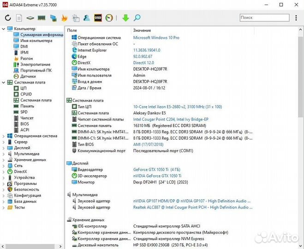Expand the Операционная система tree node

tap(3, 136)
